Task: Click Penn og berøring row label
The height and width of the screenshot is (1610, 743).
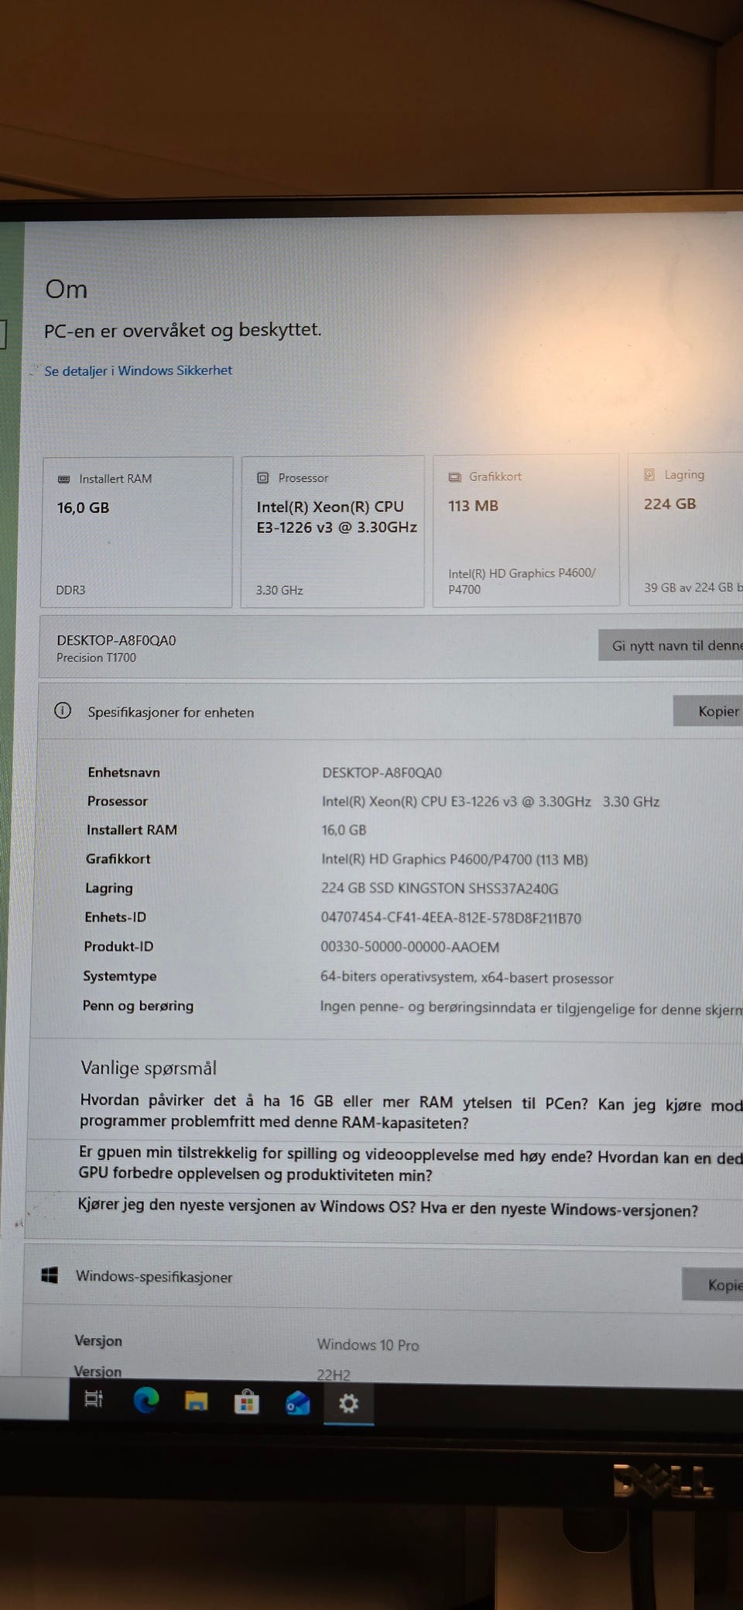Action: tap(138, 1006)
